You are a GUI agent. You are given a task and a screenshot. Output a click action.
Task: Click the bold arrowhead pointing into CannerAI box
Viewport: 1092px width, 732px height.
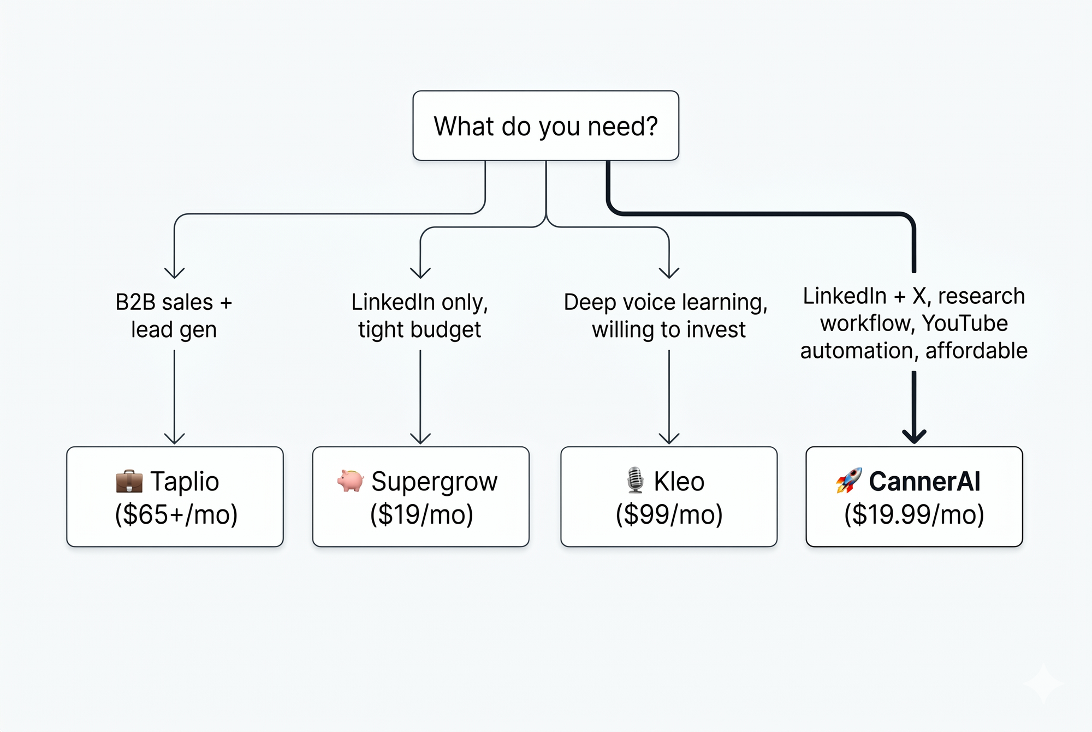coord(914,436)
